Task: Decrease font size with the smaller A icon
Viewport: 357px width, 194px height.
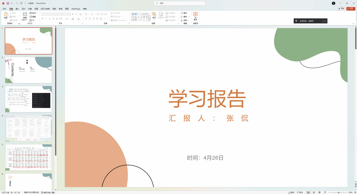Action: pos(77,14)
